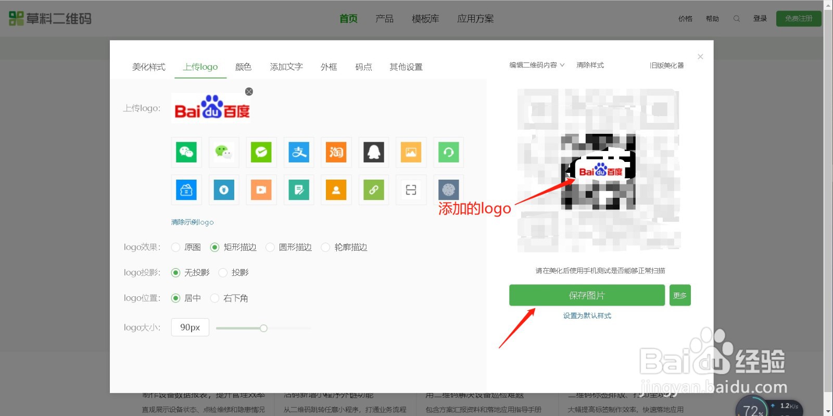This screenshot has width=833, height=416.
Task: Select the green WeChat sample logo
Action: point(186,152)
